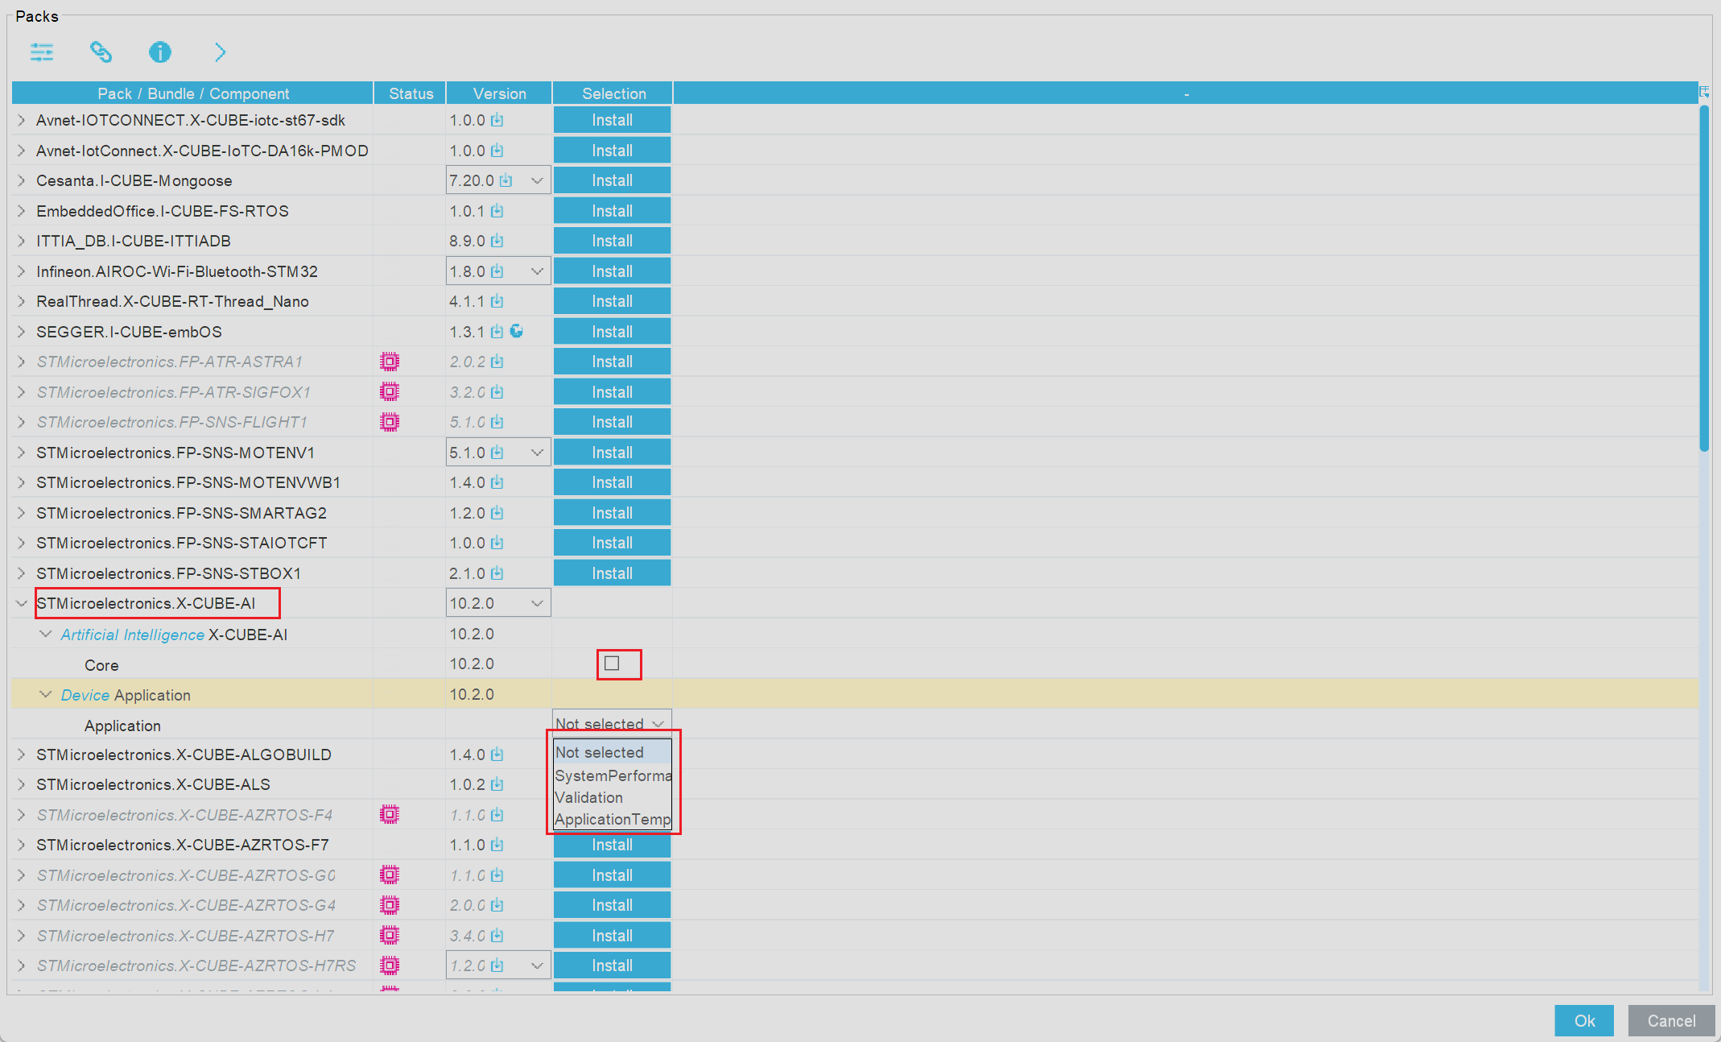1721x1042 pixels.
Task: Click the right chevron arrow in toolbar
Action: (220, 52)
